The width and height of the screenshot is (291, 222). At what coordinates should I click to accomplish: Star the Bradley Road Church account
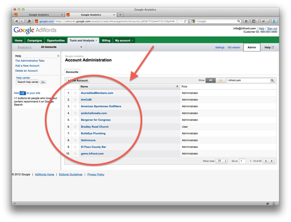point(75,127)
